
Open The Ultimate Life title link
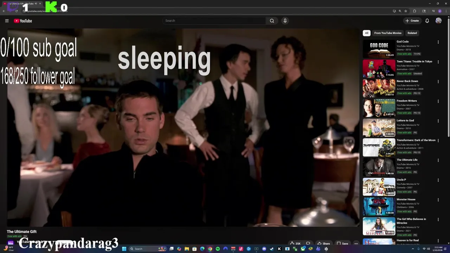(x=407, y=160)
